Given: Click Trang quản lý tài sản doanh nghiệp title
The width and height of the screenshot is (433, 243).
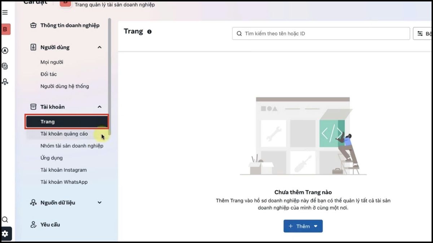Looking at the screenshot, I should [115, 5].
